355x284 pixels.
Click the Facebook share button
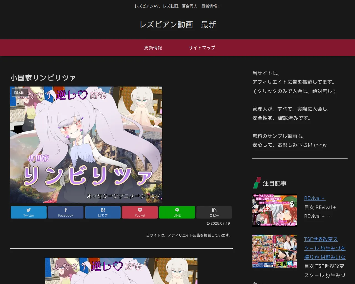pos(66,212)
